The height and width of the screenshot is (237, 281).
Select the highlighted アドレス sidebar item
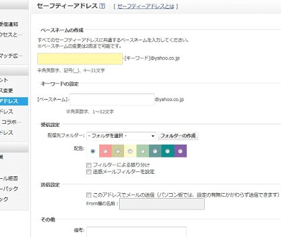(x=14, y=101)
